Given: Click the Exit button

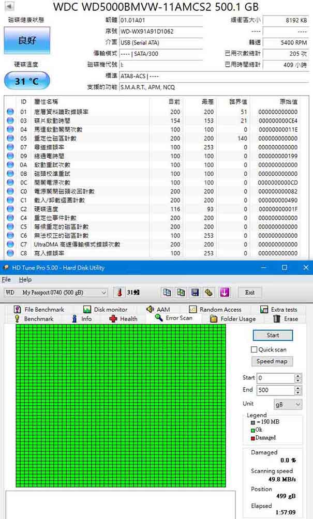Looking at the screenshot, I should click(250, 292).
